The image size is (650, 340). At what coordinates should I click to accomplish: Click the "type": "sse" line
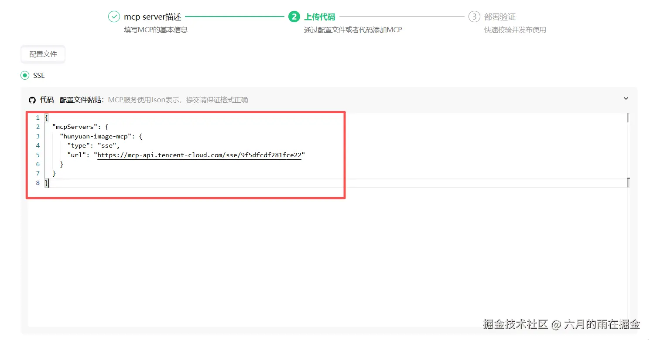point(93,145)
